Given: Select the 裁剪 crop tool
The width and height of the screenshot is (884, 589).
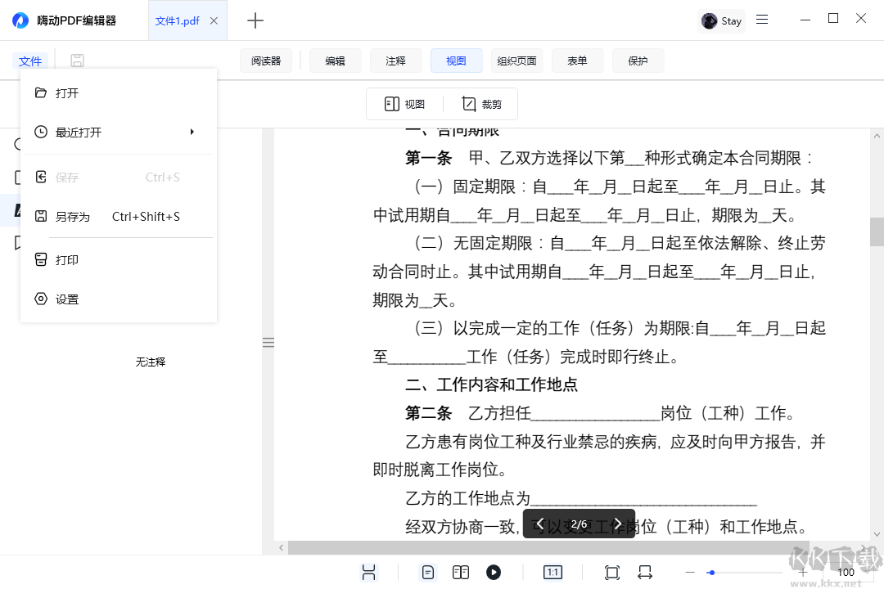Looking at the screenshot, I should (x=481, y=104).
